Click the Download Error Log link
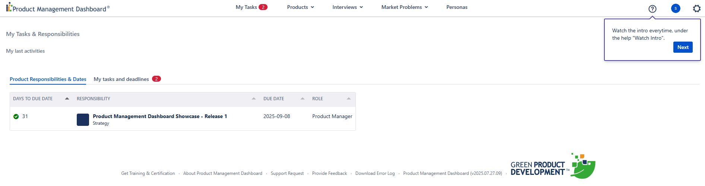Viewport: 705px width, 186px height. [374, 173]
